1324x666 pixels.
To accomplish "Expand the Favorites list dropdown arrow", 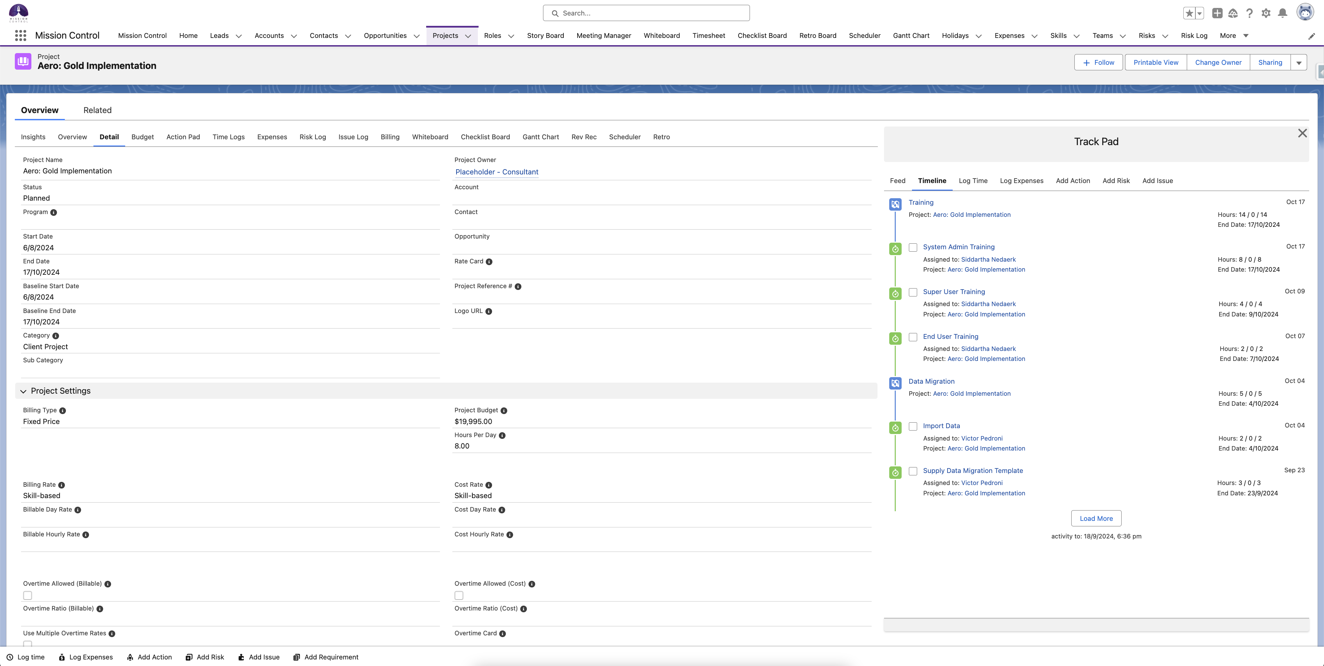I will [x=1200, y=13].
